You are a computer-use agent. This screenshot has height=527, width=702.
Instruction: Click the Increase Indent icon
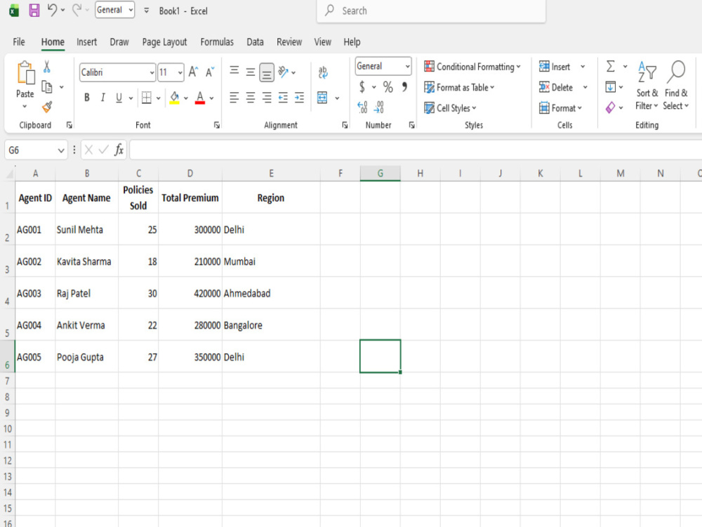(300, 97)
